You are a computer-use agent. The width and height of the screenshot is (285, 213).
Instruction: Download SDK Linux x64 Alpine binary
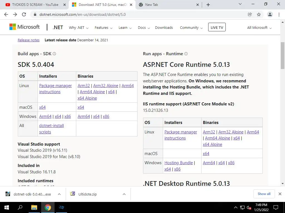point(87,98)
